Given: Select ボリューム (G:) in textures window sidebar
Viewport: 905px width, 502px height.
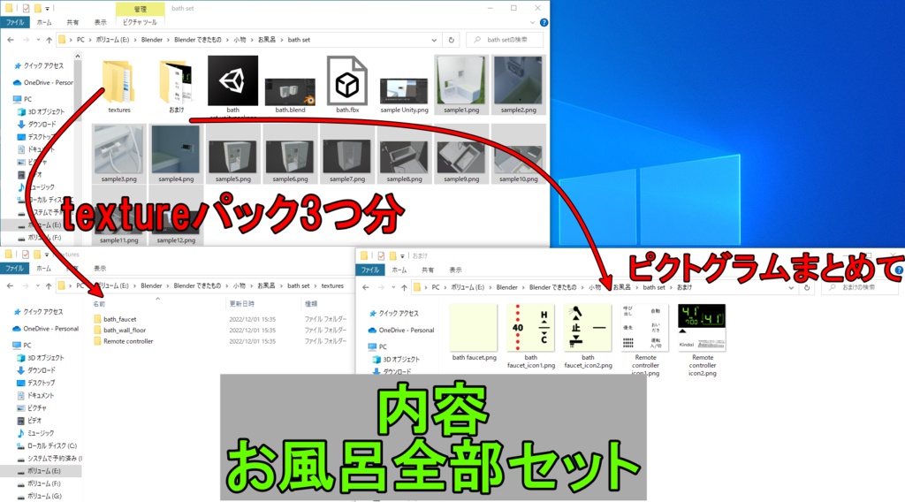Looking at the screenshot, I should point(38,496).
